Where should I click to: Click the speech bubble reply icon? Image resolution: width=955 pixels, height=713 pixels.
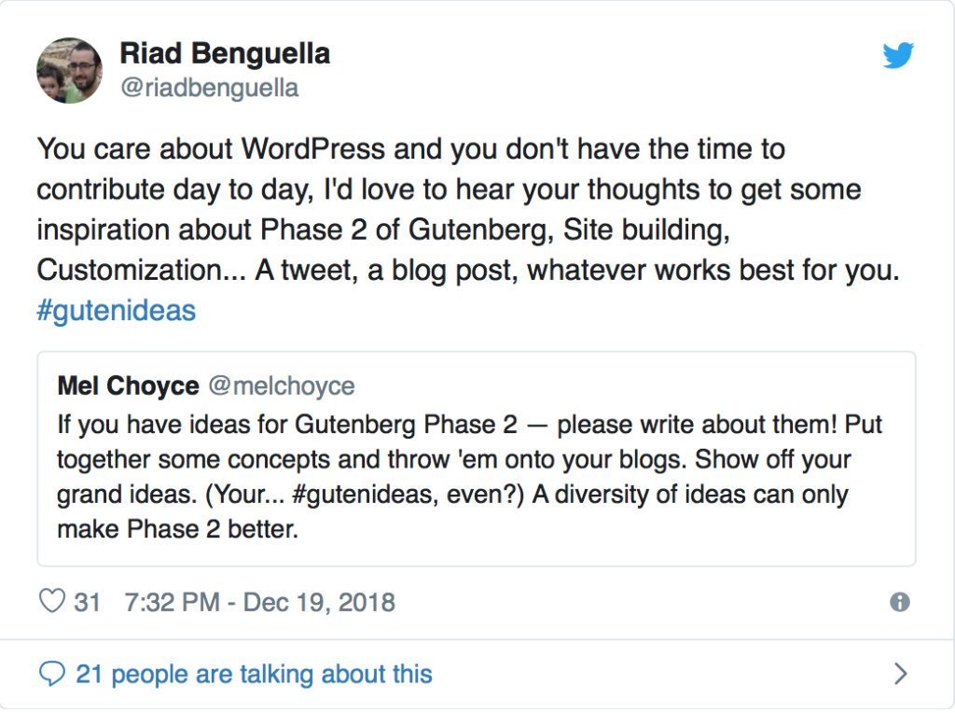coord(52,674)
